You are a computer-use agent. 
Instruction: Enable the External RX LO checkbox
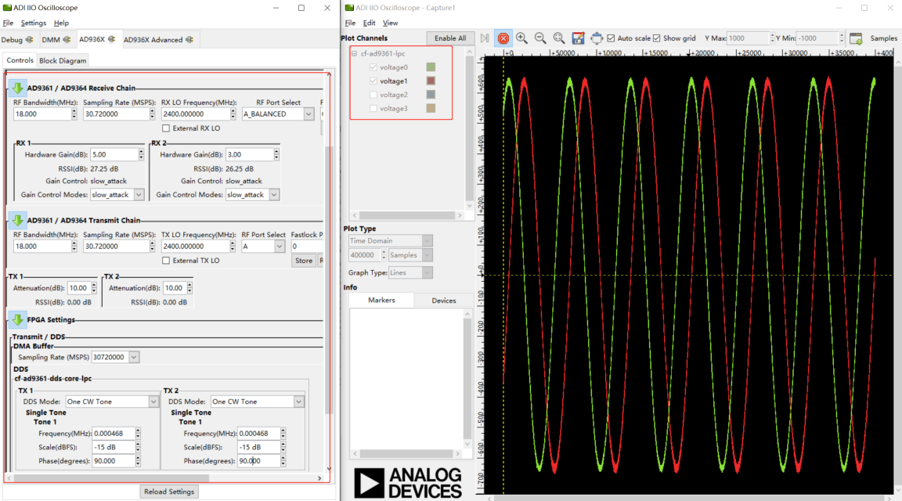166,128
